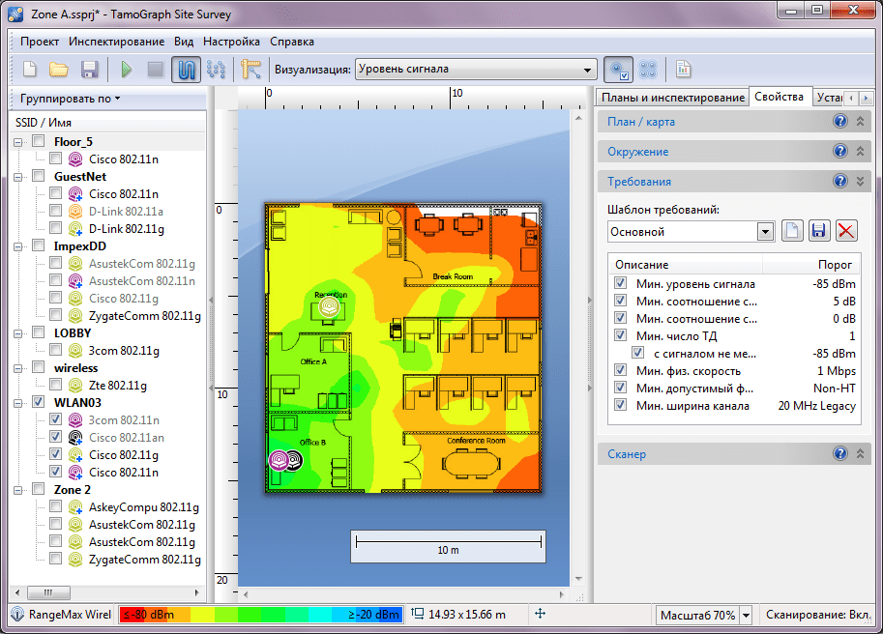Select the continuous survey mode icon

tap(186, 70)
